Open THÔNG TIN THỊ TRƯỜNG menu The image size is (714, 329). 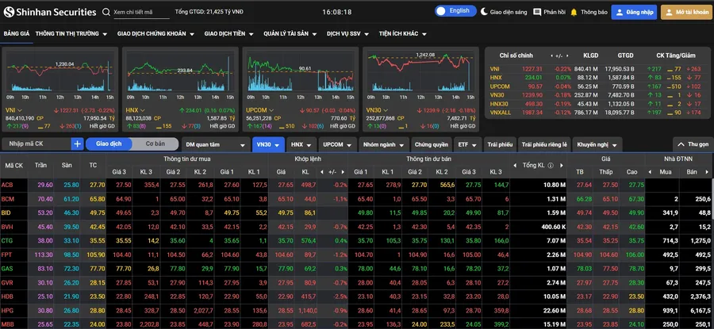(x=71, y=33)
